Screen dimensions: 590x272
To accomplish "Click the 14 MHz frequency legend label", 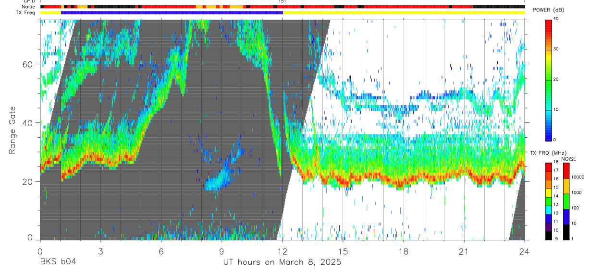I will [556, 196].
